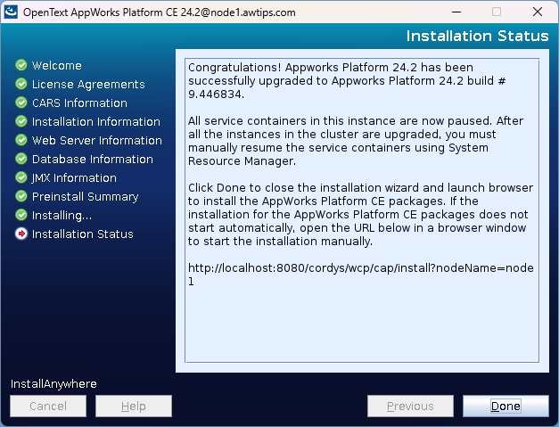Select the Installation Status step label
Screen dimensions: 559x427
[x=82, y=234]
